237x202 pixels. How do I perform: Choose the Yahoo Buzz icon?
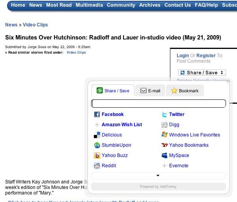click(97, 155)
